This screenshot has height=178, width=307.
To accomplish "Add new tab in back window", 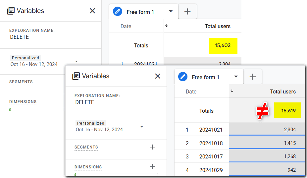I will [x=187, y=11].
